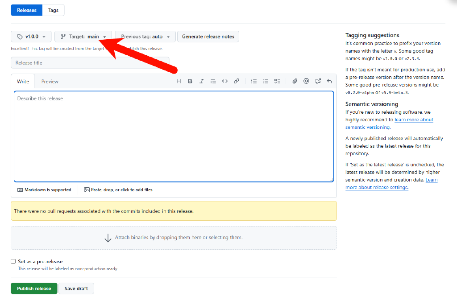The height and width of the screenshot is (305, 457).
Task: Switch to the Preview tab in the editor
Action: pos(50,81)
